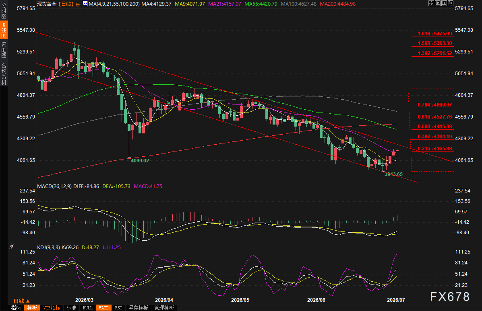This screenshot has width=482, height=311.
Task: Click the DEA:-105.73 value
Action: [116, 186]
